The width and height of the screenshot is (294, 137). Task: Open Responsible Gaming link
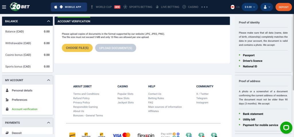(x=86, y=107)
